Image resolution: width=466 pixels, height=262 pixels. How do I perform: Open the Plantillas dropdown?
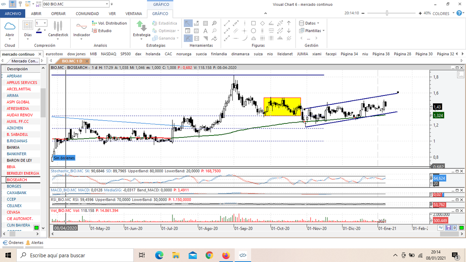pyautogui.click(x=312, y=31)
